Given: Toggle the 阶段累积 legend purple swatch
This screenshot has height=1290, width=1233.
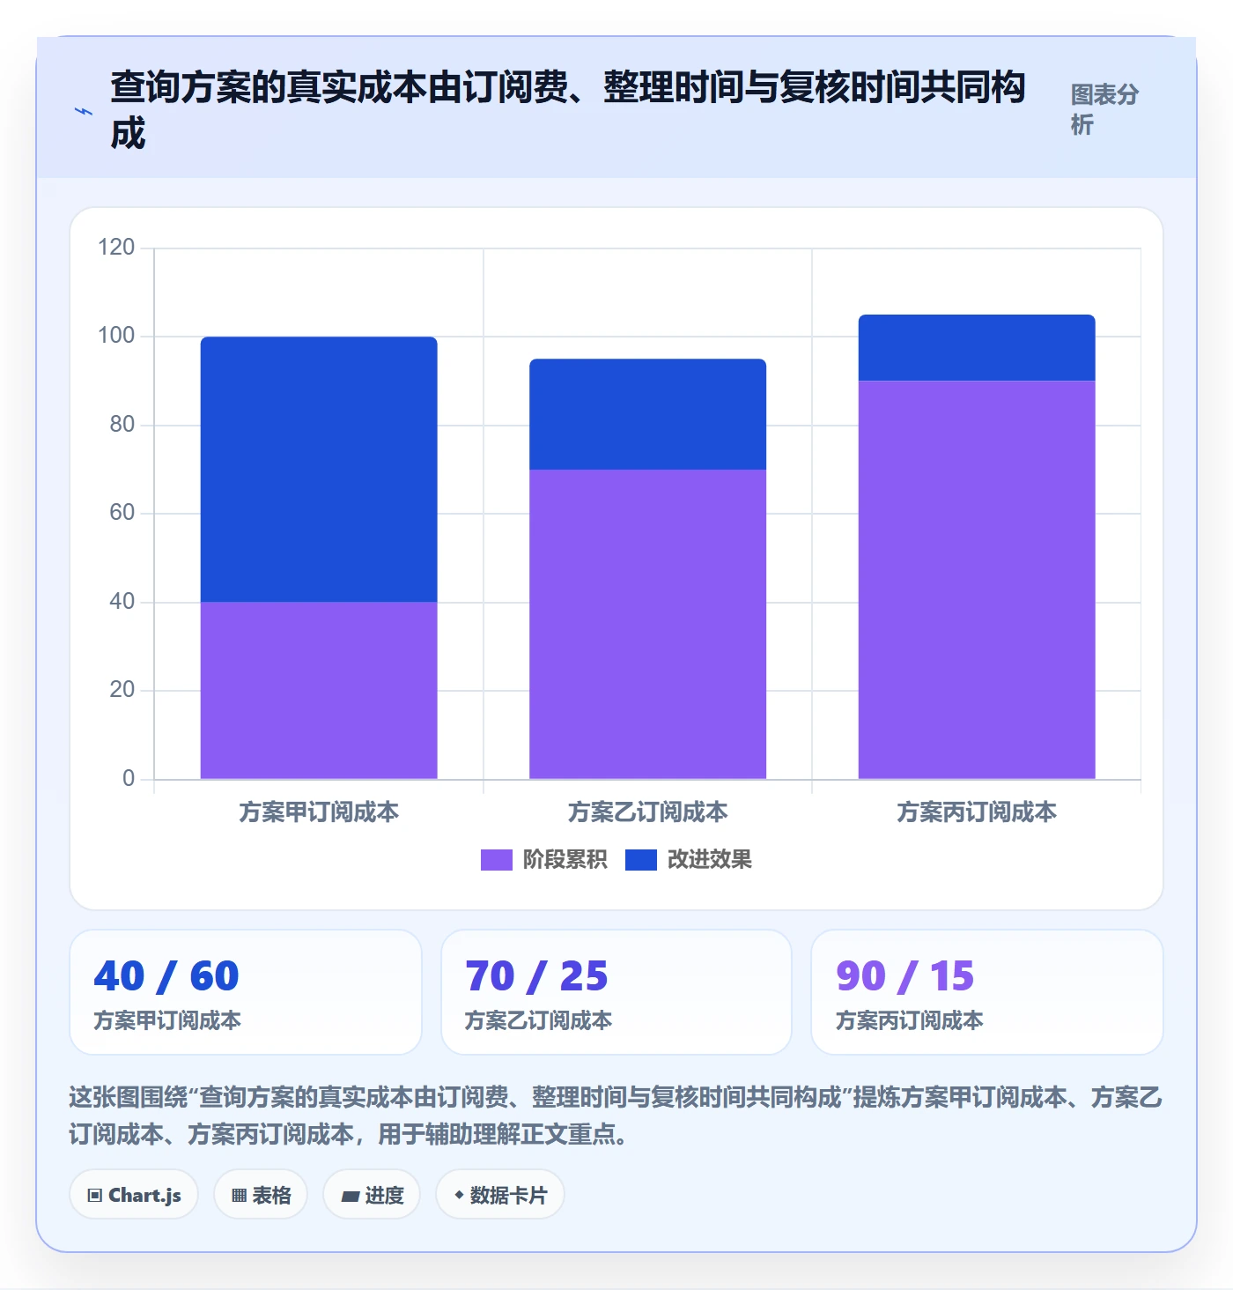Looking at the screenshot, I should [x=496, y=860].
